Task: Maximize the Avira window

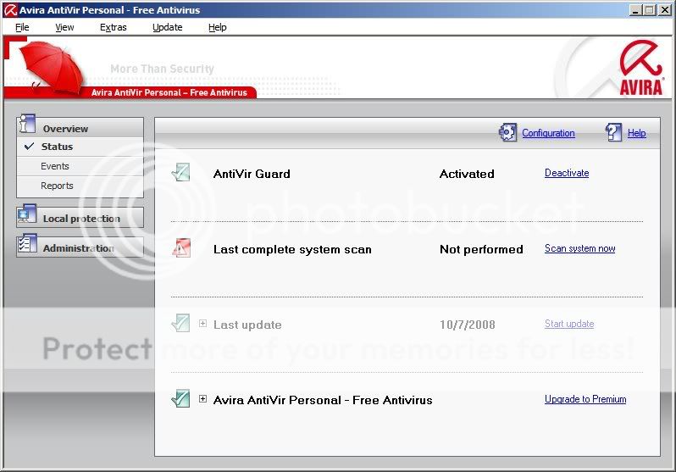Action: tap(649, 10)
